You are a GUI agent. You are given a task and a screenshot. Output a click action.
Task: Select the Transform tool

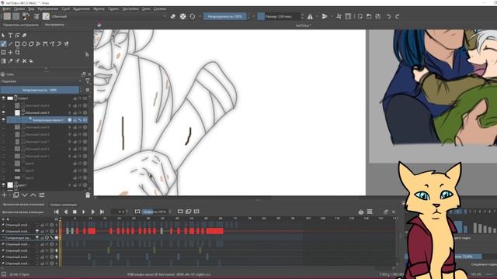click(x=3, y=53)
